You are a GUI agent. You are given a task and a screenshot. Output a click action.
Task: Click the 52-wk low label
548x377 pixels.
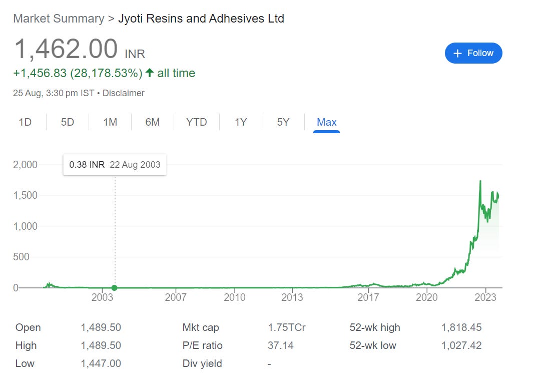point(372,345)
